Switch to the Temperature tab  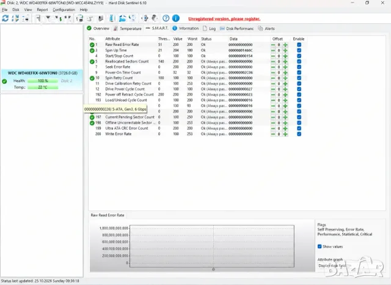(128, 29)
